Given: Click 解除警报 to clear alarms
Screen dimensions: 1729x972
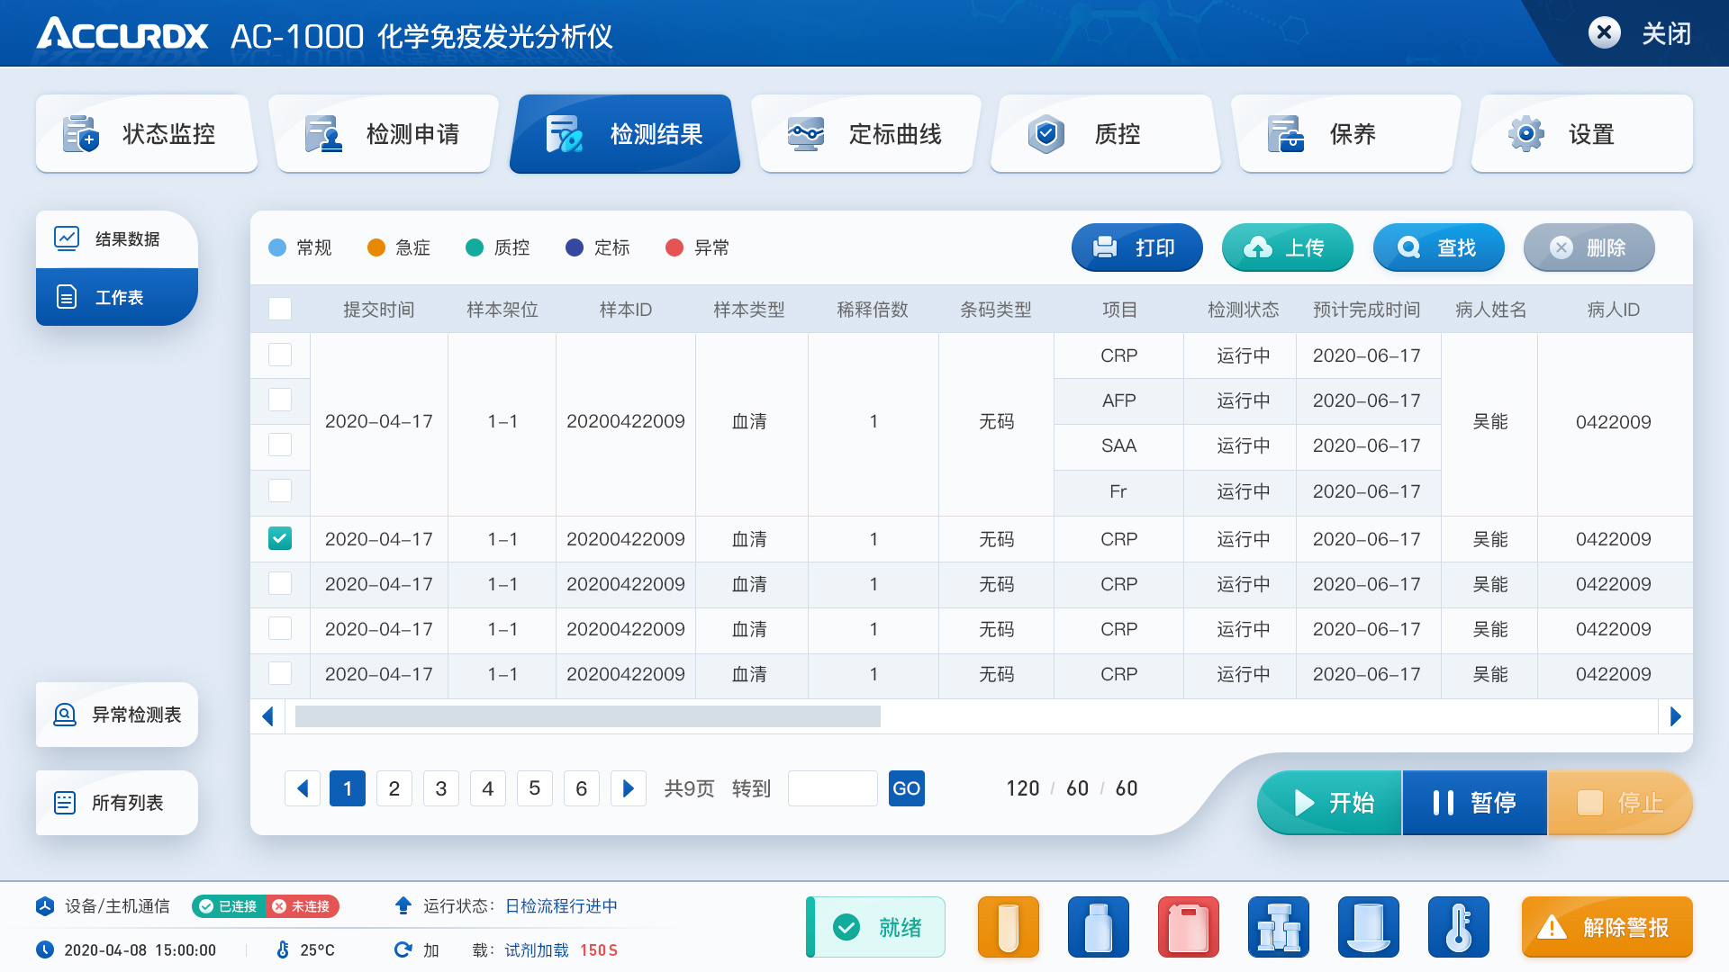Looking at the screenshot, I should pos(1607,926).
